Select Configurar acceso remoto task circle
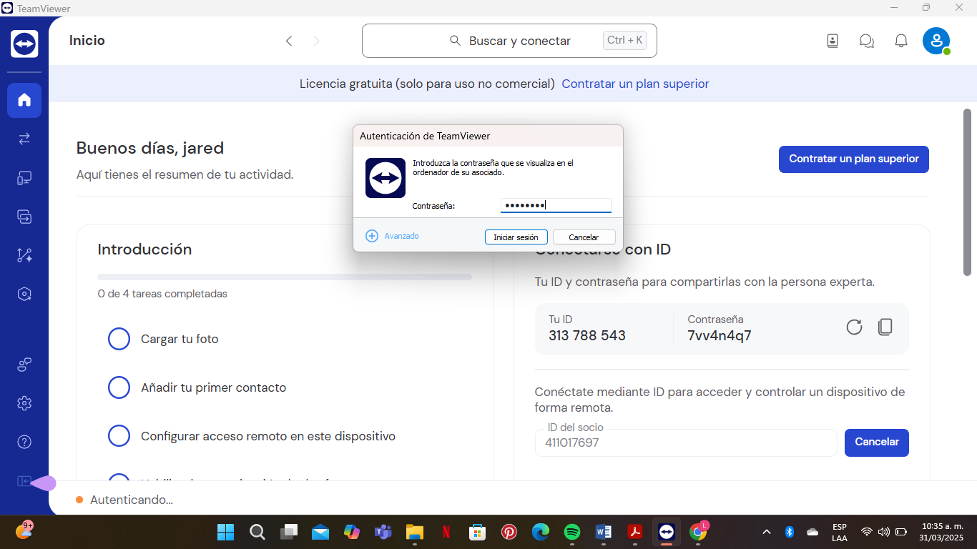 coord(119,436)
